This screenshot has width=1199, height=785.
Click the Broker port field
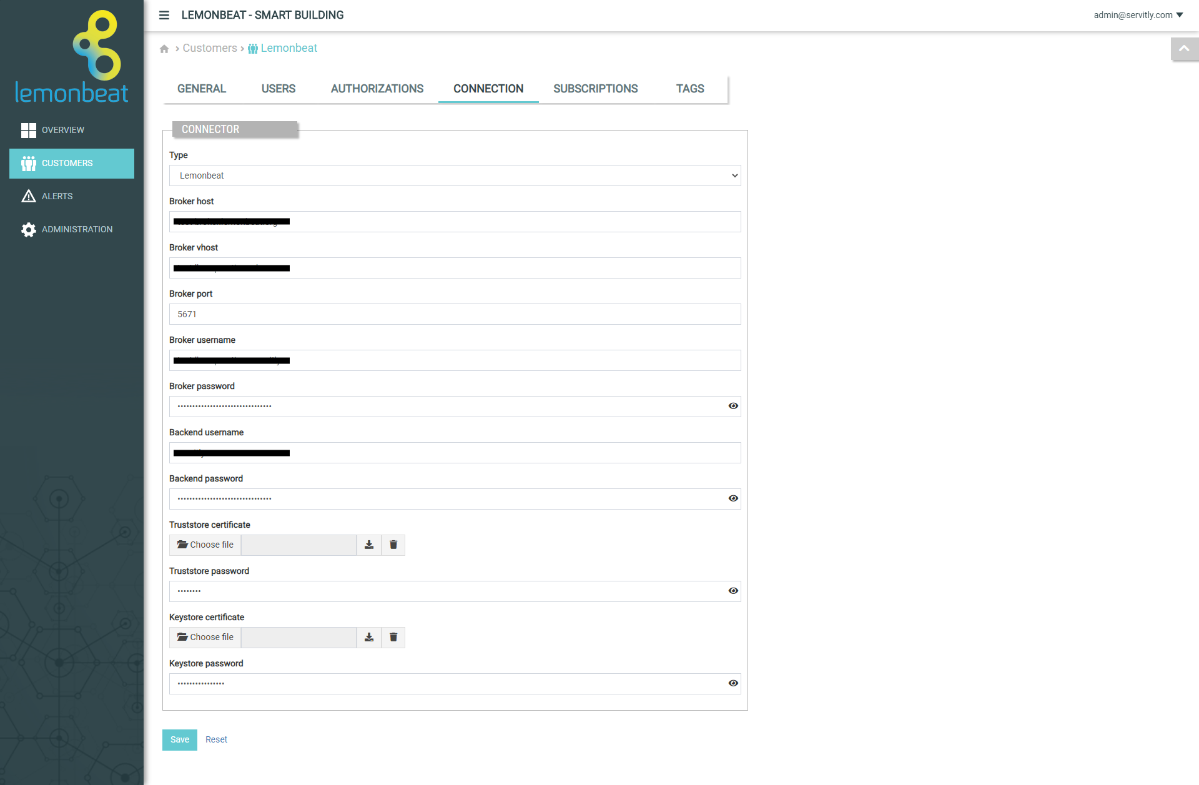pos(455,314)
